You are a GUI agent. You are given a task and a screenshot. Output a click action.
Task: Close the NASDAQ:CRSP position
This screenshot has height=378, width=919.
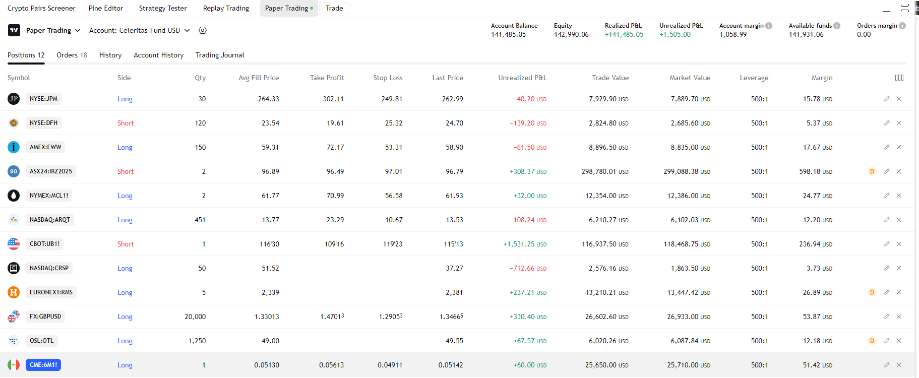(x=899, y=268)
